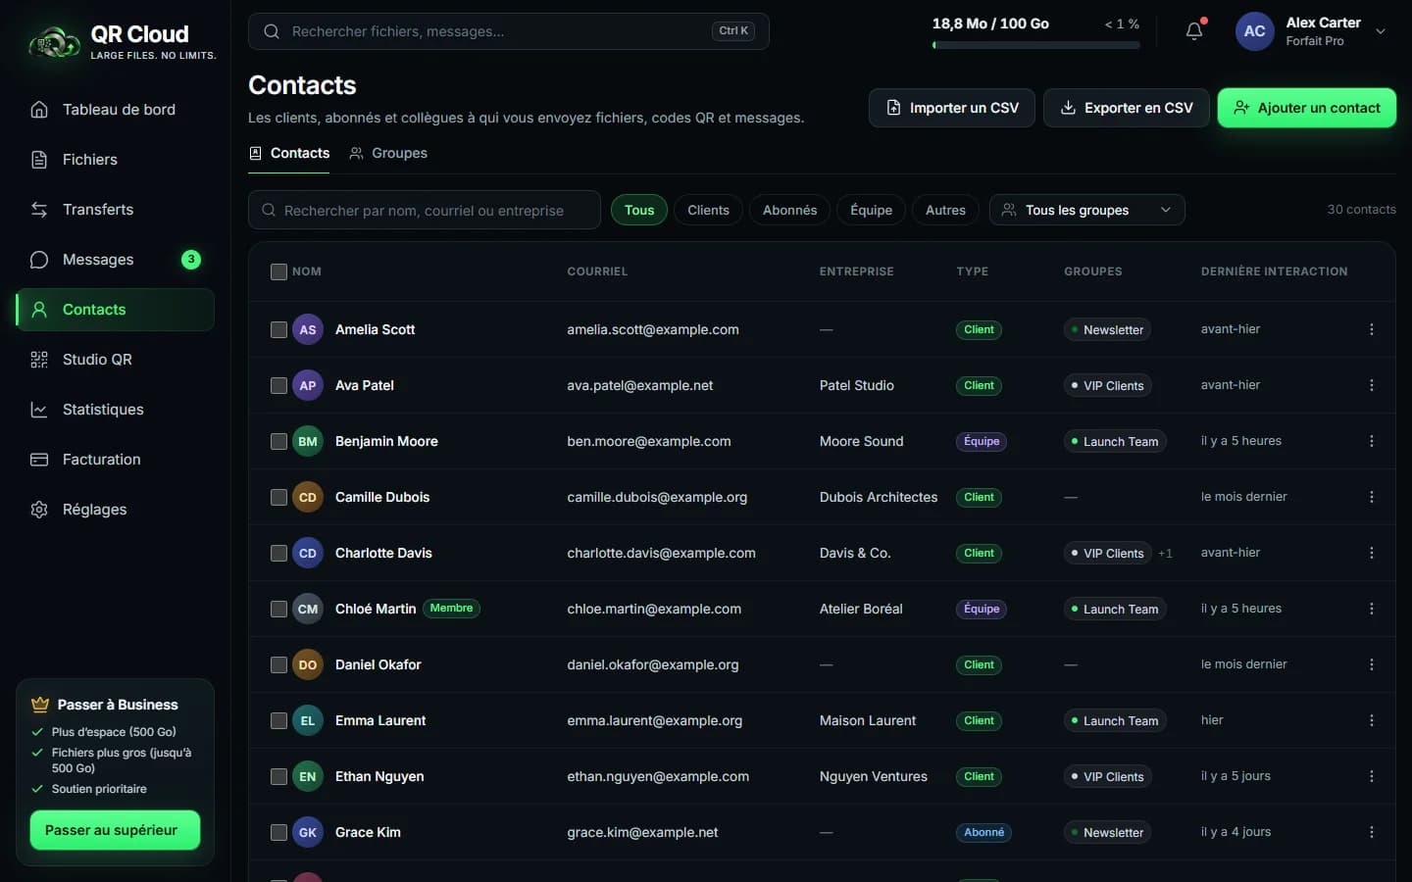Open Studio QR in the sidebar
The width and height of the screenshot is (1412, 882).
point(116,360)
